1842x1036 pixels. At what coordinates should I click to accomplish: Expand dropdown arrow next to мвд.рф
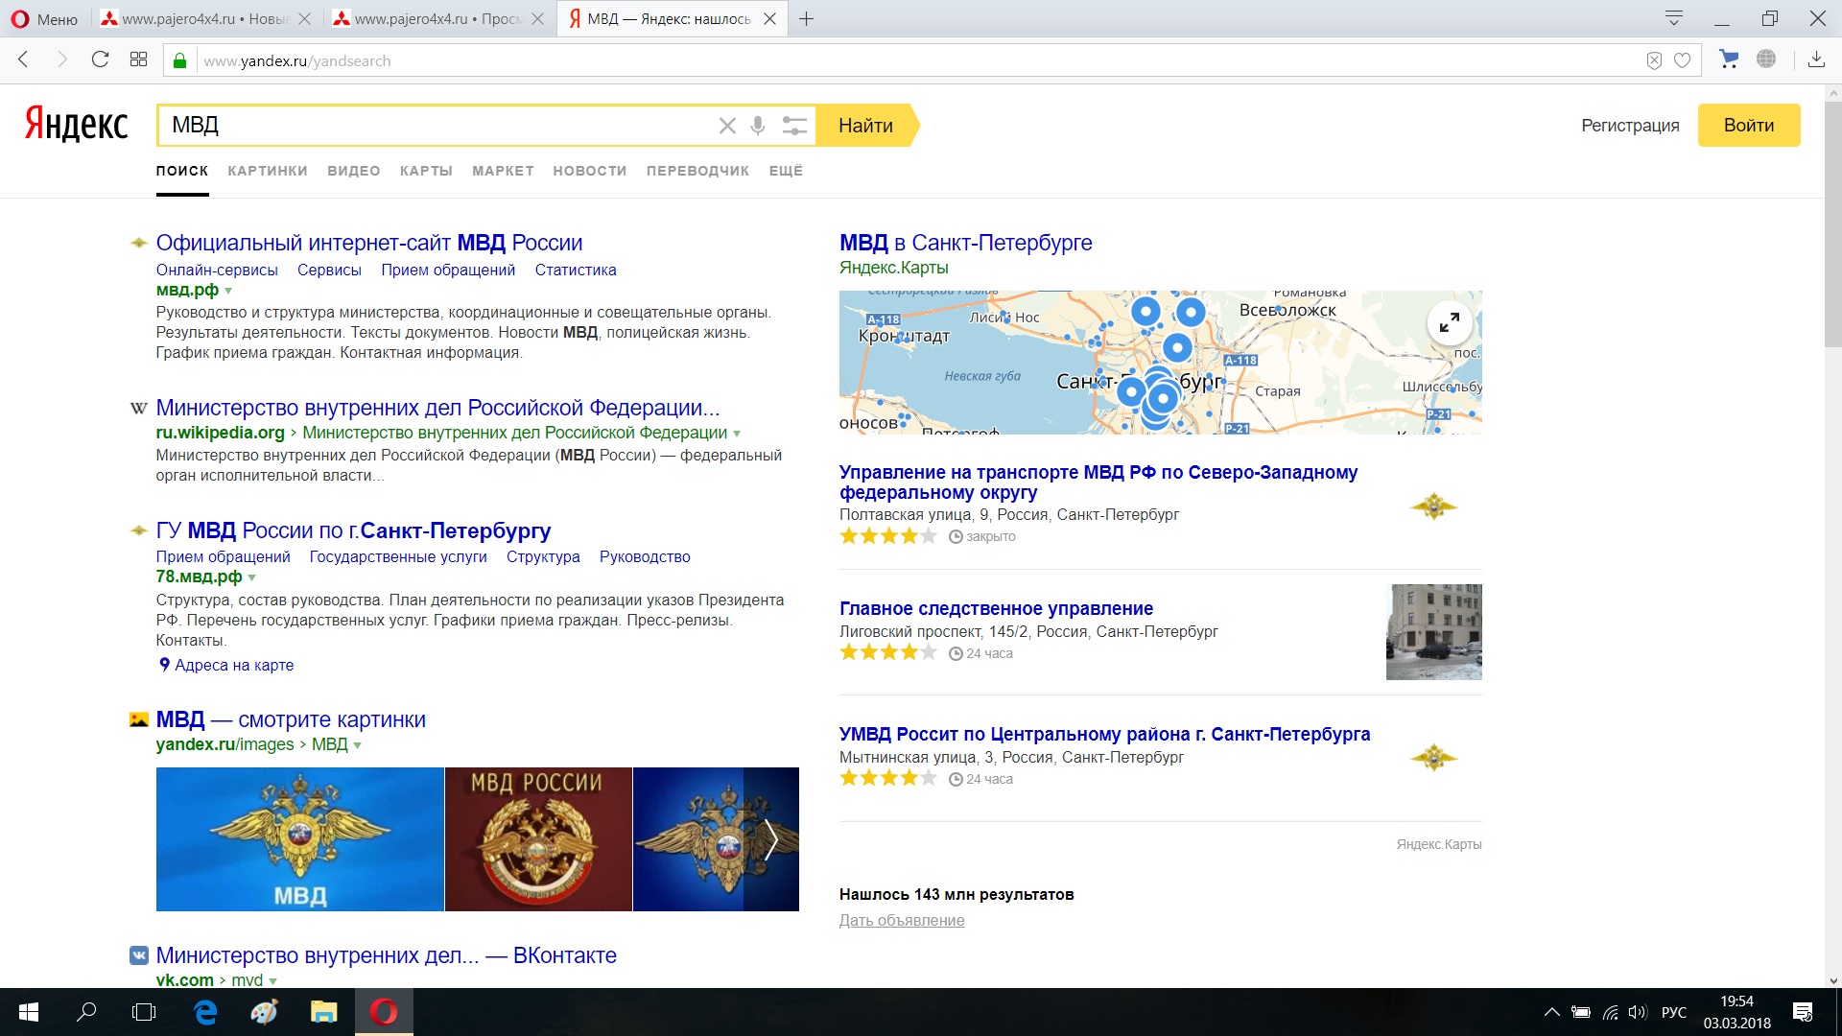coord(228,291)
